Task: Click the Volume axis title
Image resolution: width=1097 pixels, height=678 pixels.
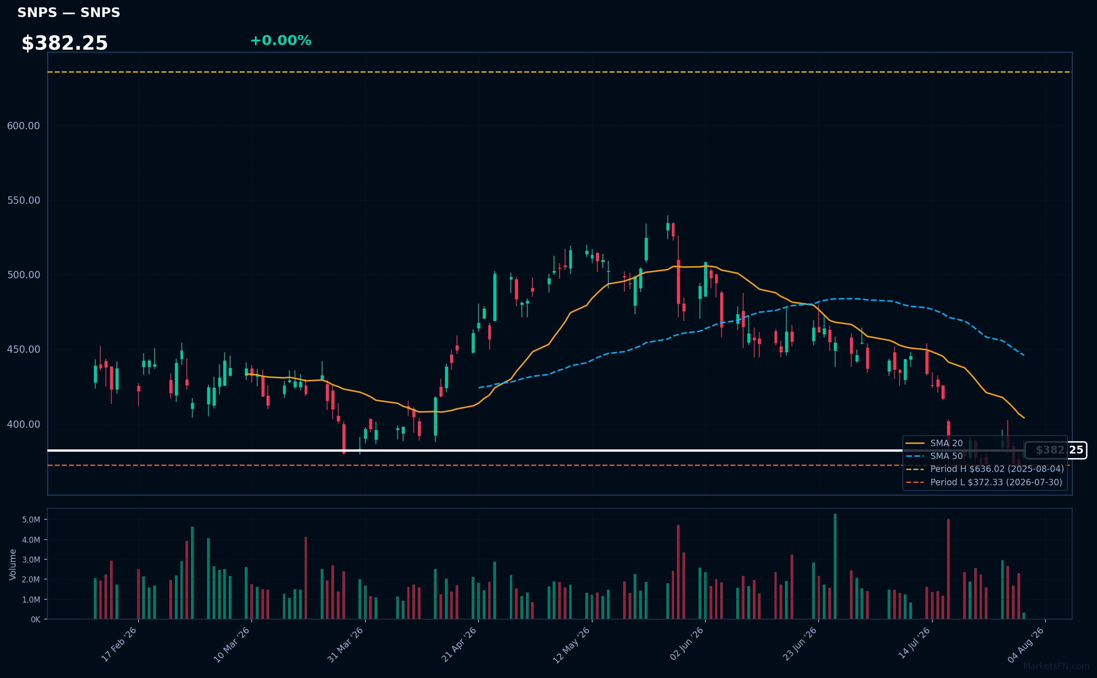Action: (x=12, y=564)
